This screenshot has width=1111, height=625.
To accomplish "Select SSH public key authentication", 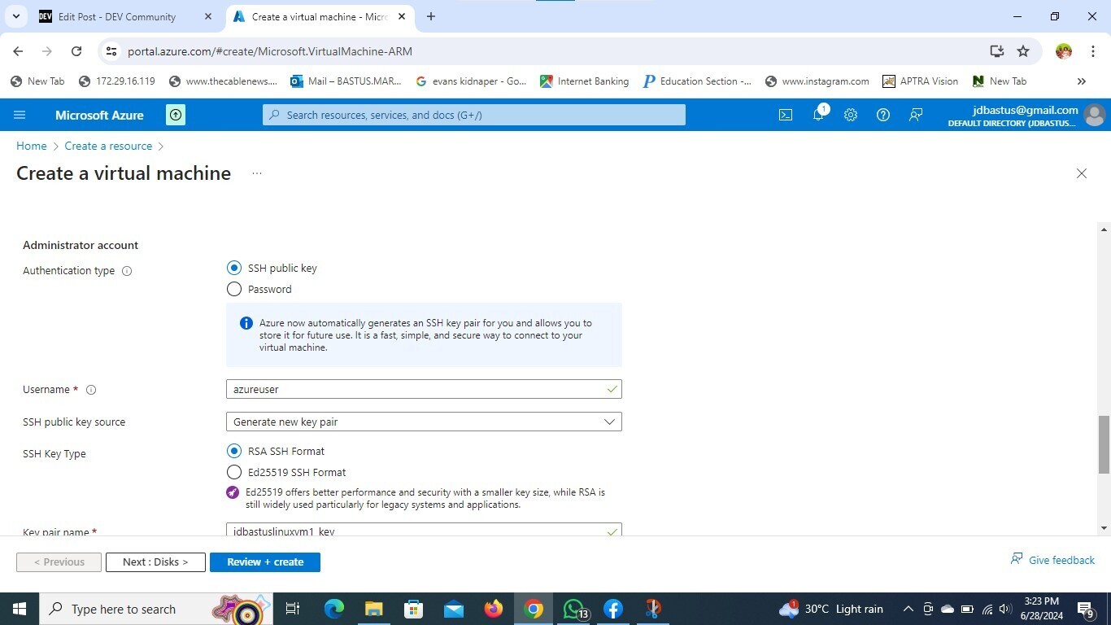I will point(234,268).
